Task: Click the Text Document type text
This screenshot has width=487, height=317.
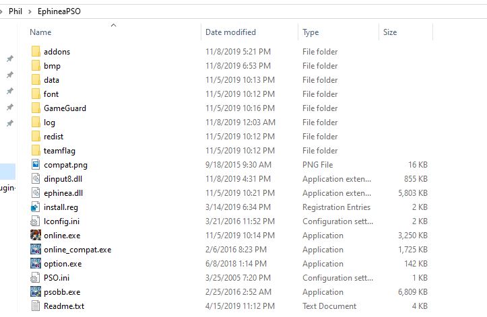Action: click(329, 306)
